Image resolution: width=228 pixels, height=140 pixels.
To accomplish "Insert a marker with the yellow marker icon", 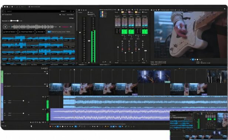I will click(x=105, y=126).
